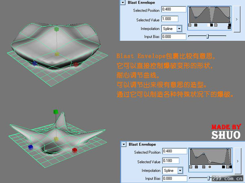Viewport: 245px width, 183px height.
Task: Click white X box near right end of lower ramp
Action: (x=228, y=167)
